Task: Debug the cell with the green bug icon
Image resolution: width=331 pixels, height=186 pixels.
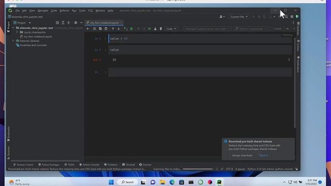Action: tap(131, 29)
